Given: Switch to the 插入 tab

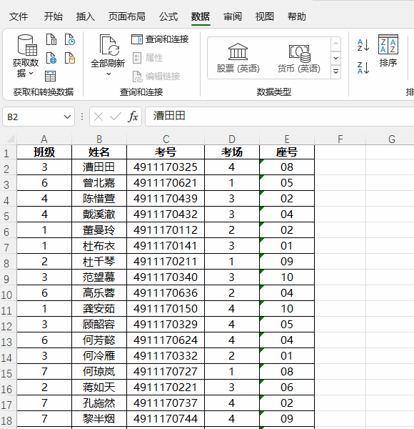Looking at the screenshot, I should (86, 16).
